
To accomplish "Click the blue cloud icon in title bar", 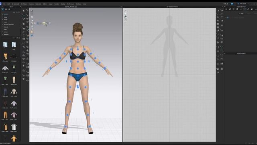I will [232, 4].
